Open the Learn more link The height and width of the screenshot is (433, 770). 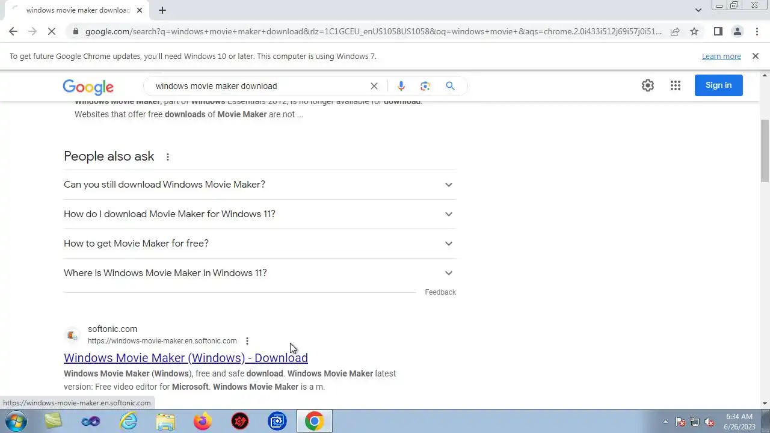pyautogui.click(x=721, y=56)
